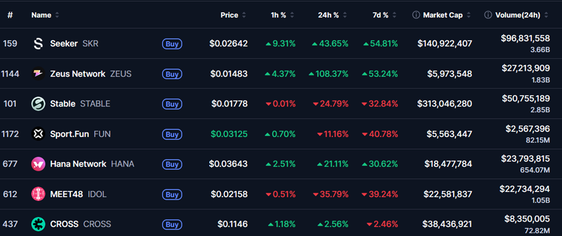Click the CROSS coin logo

pyautogui.click(x=38, y=224)
